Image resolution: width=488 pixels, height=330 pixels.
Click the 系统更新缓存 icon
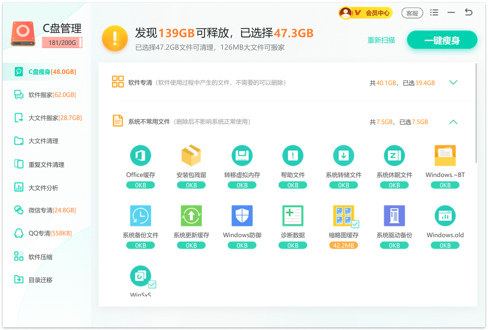191,216
